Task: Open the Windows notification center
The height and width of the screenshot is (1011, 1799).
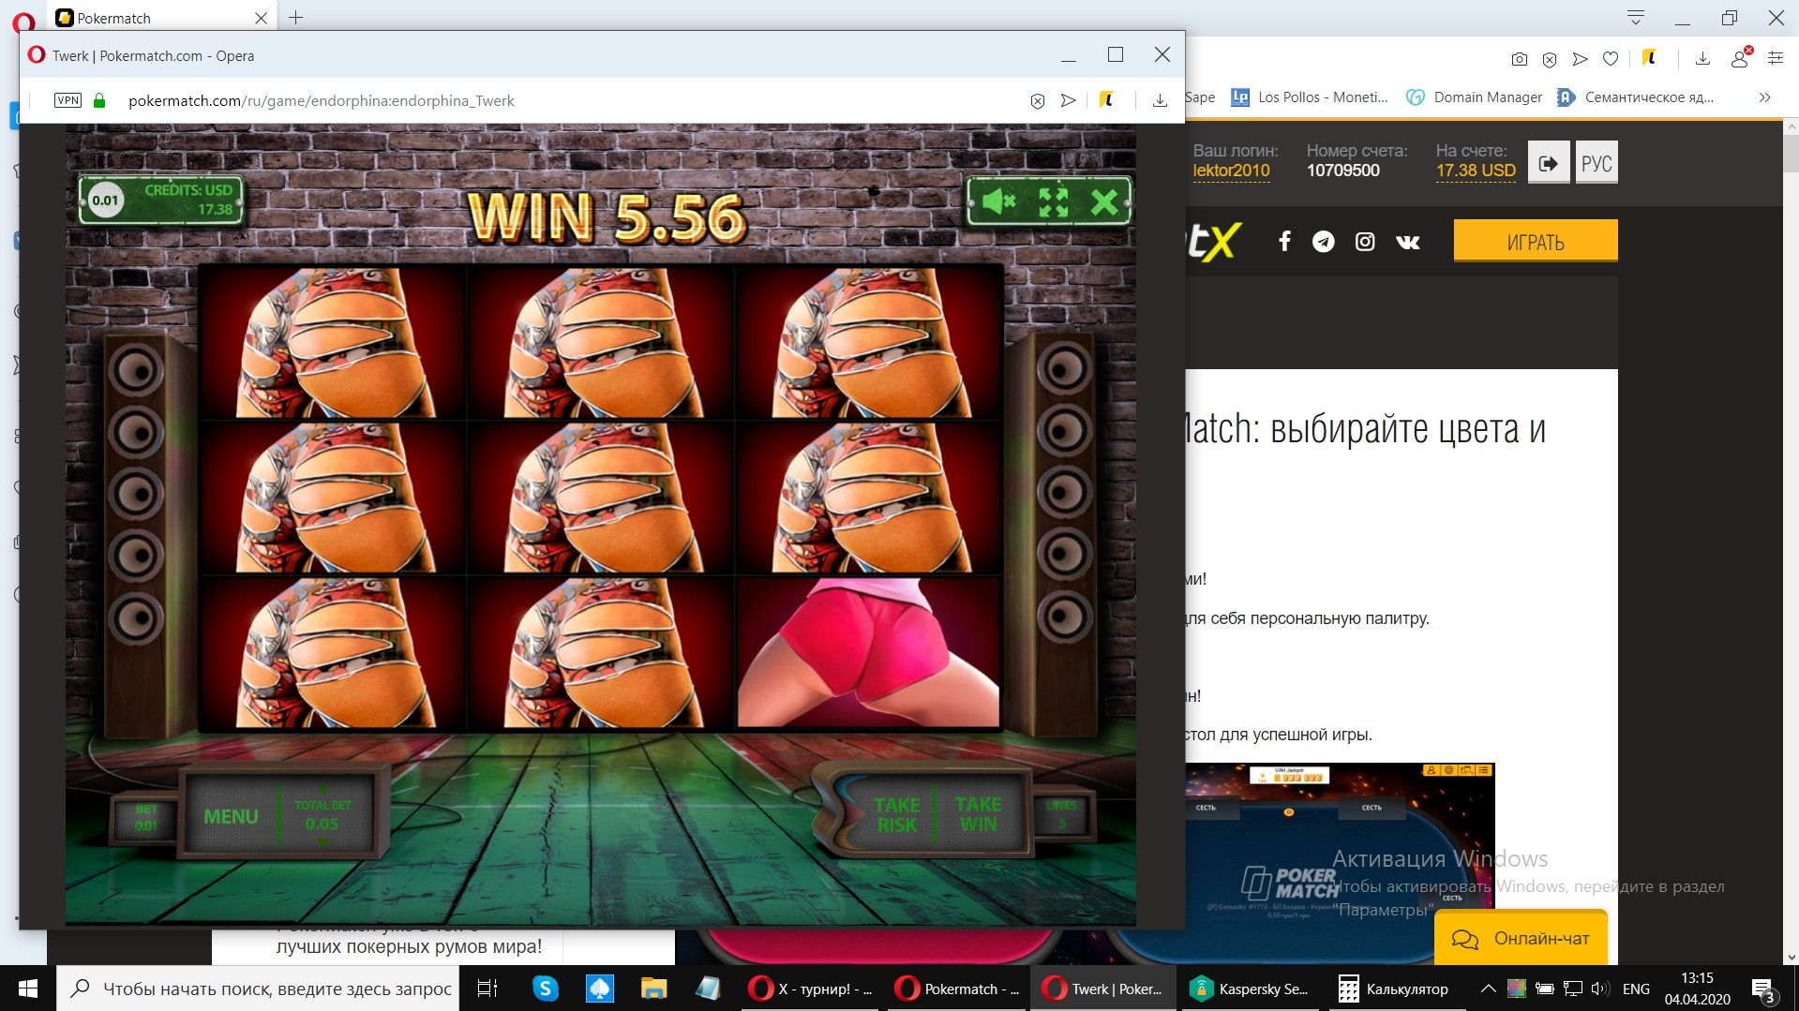Action: point(1763,989)
